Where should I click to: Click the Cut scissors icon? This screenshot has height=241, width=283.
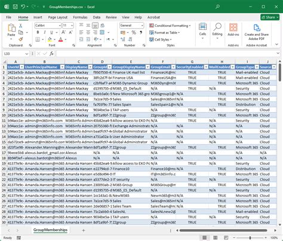pyautogui.click(x=20, y=26)
